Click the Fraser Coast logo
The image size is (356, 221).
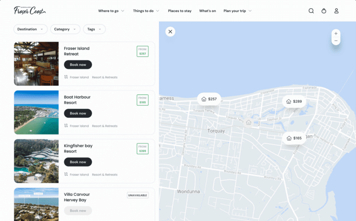point(30,11)
